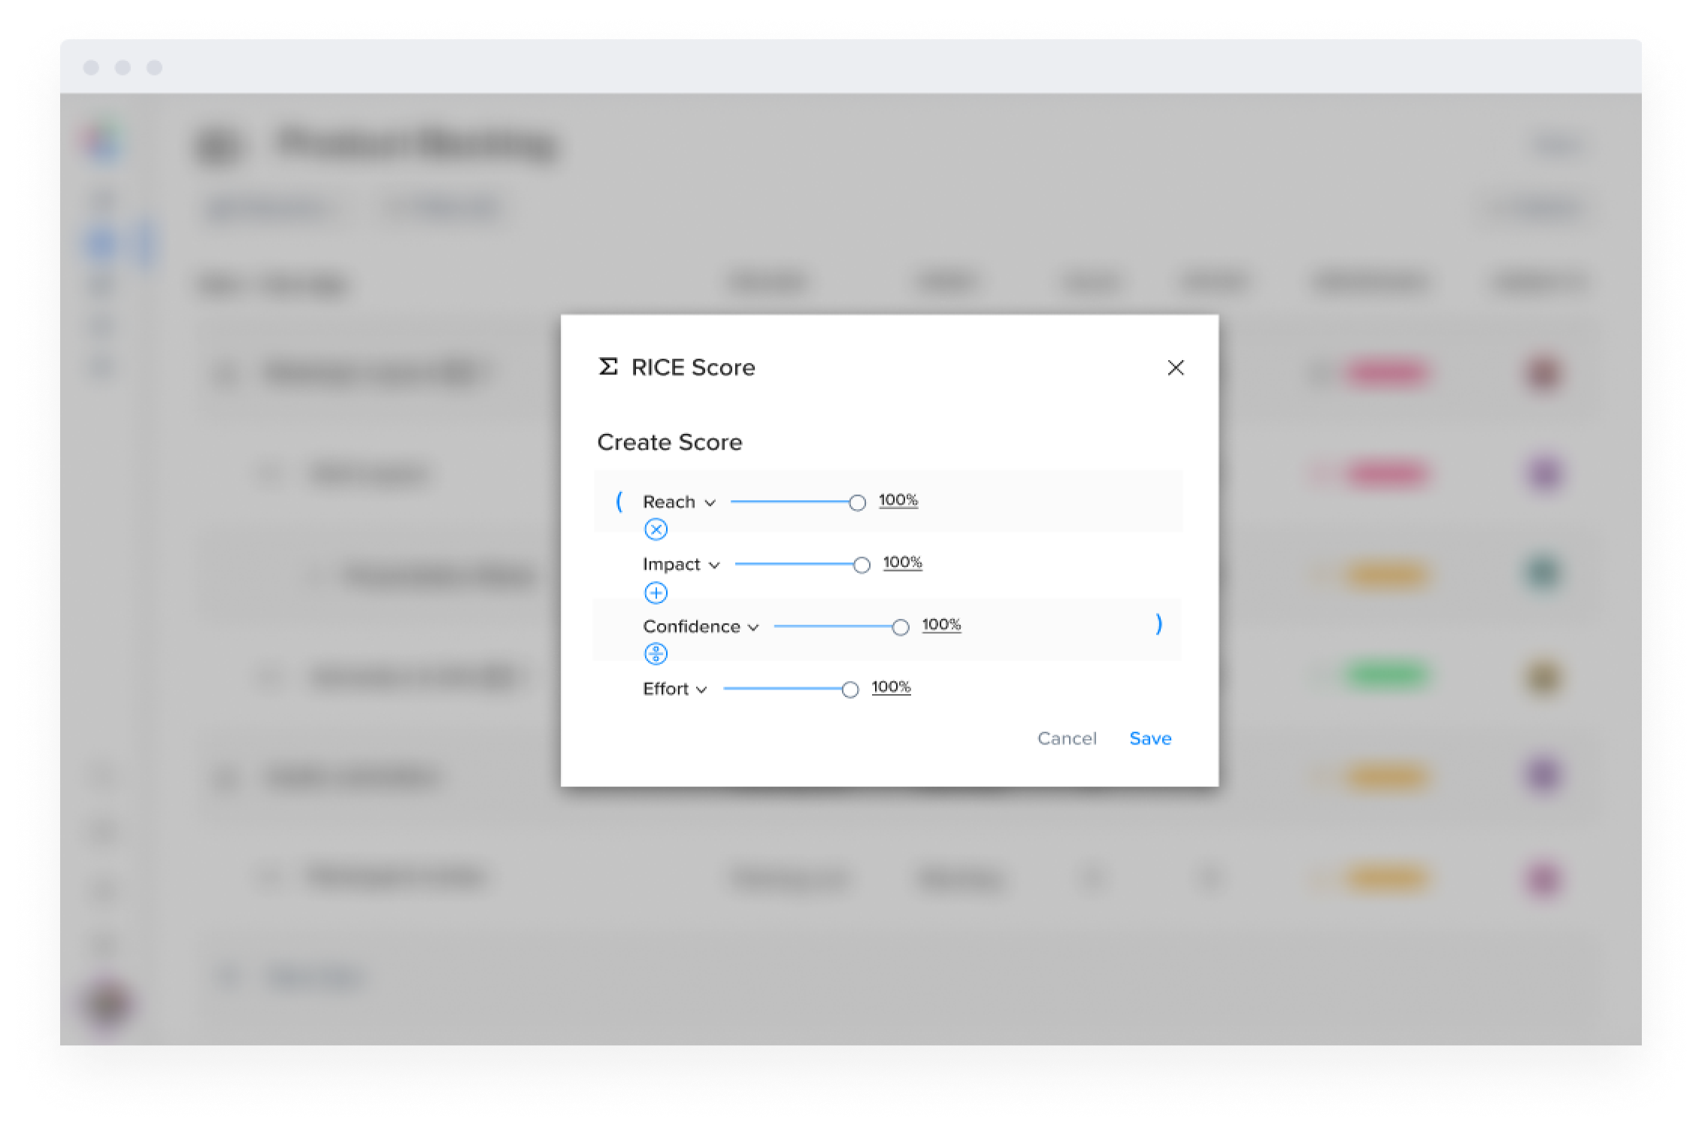Click the divide operator below Confidence
This screenshot has height=1131, width=1702.
pyautogui.click(x=656, y=654)
